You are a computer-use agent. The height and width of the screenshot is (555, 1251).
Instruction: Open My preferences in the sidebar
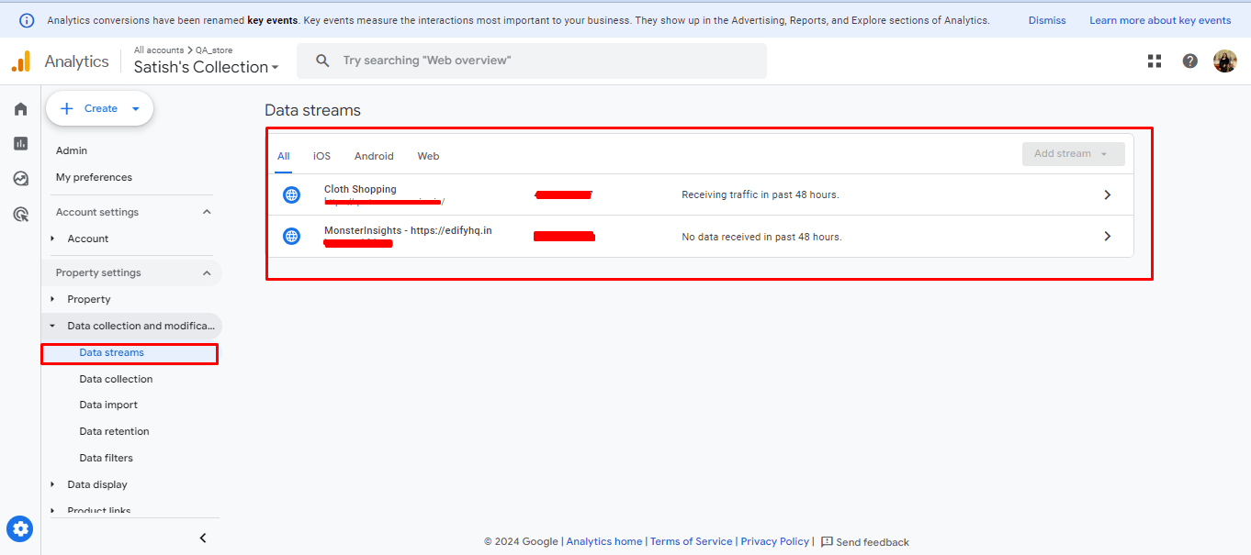click(94, 177)
